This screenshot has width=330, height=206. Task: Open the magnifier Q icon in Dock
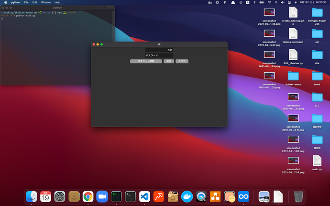tap(201, 196)
